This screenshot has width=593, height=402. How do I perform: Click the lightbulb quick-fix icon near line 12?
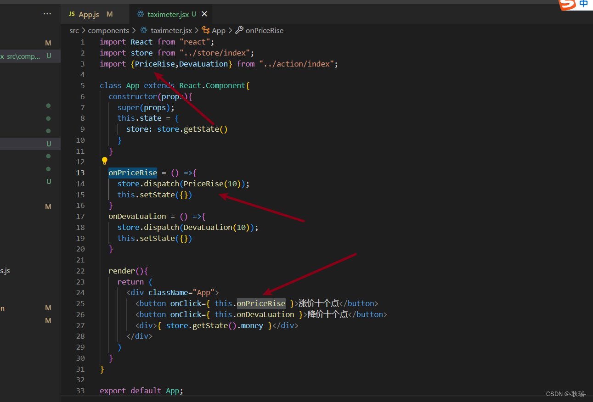[x=104, y=161]
